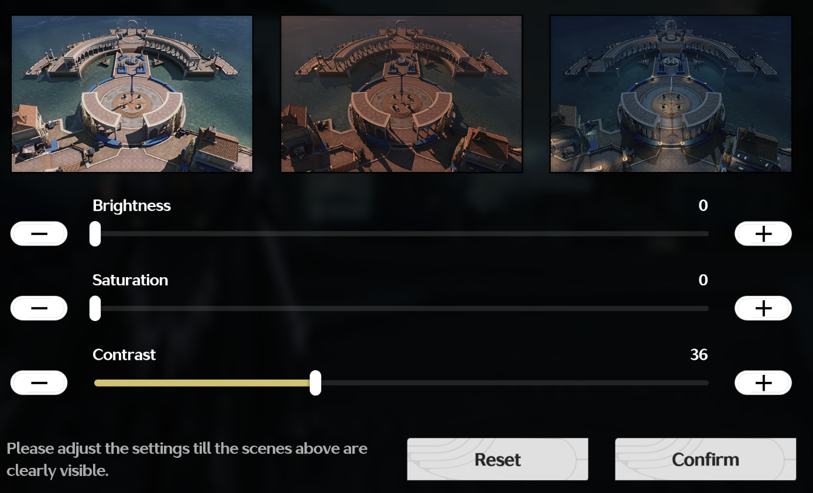
Task: Decrease Brightness with the minus button
Action: pyautogui.click(x=39, y=234)
